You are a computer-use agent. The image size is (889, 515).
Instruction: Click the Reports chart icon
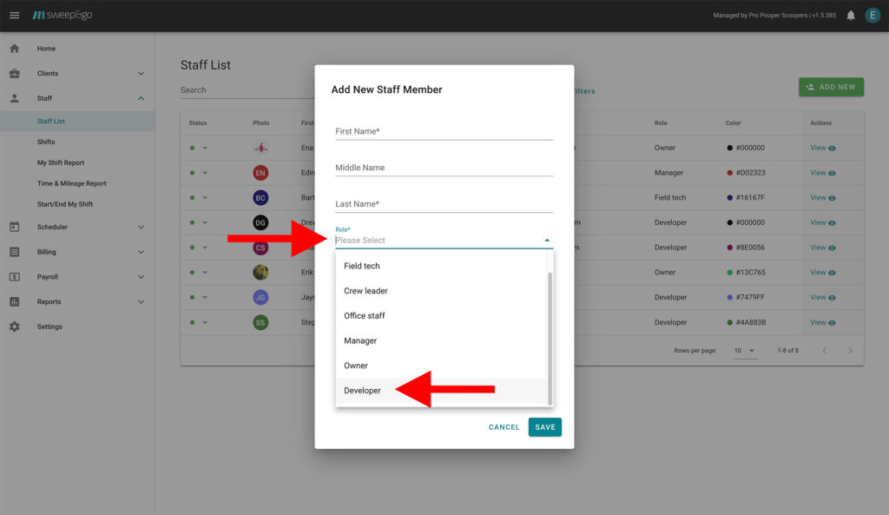tap(14, 301)
